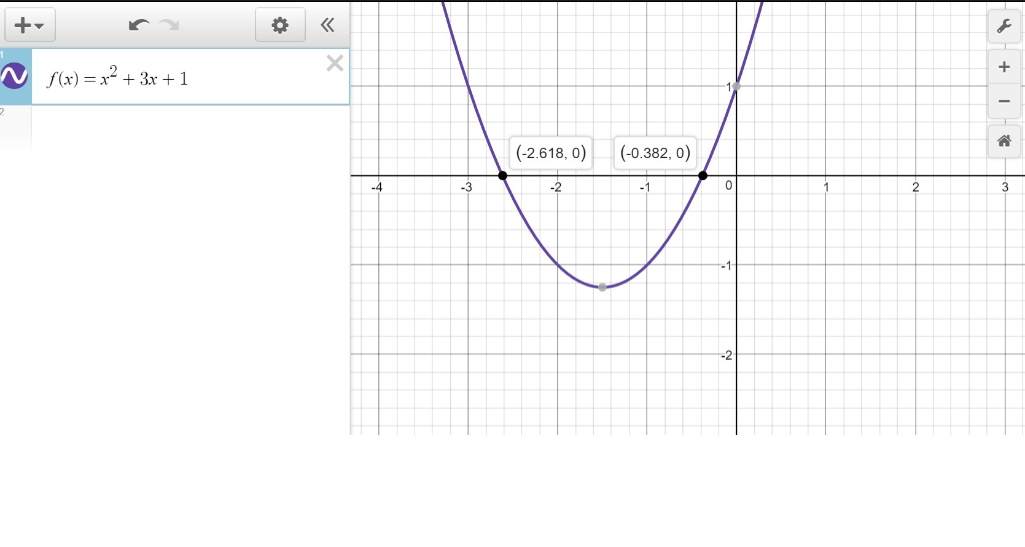Show the gray vertex point of the parabola
The width and height of the screenshot is (1025, 547).
pyautogui.click(x=602, y=287)
